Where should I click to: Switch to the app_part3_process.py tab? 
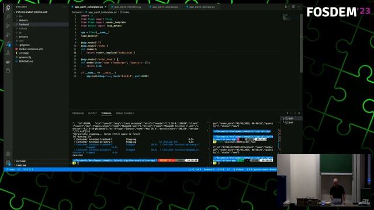point(165,7)
